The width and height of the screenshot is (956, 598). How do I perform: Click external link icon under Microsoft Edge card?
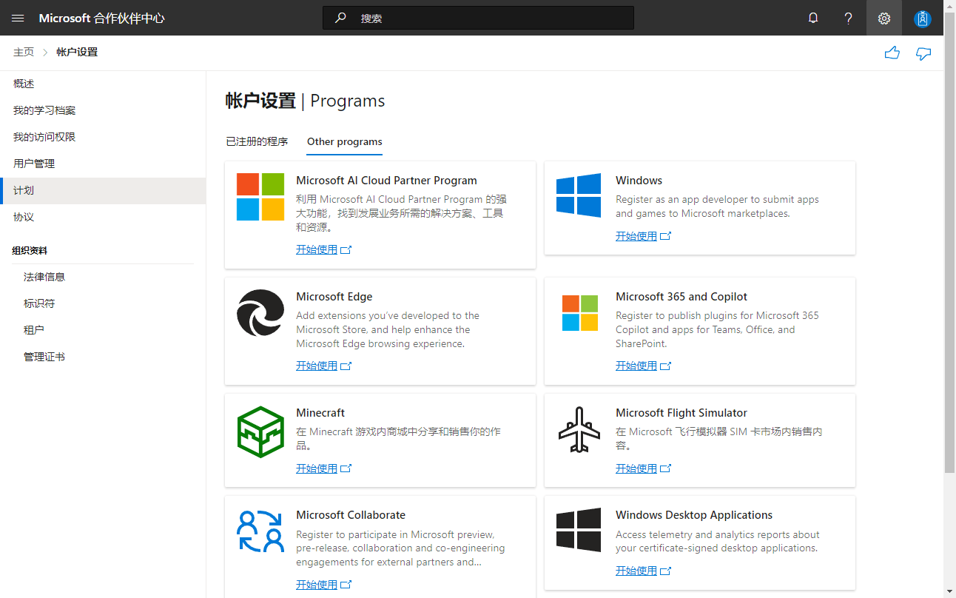pyautogui.click(x=346, y=366)
